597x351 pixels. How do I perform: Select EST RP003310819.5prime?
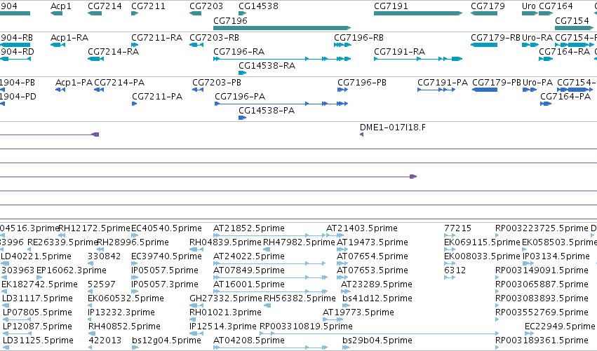(x=306, y=326)
